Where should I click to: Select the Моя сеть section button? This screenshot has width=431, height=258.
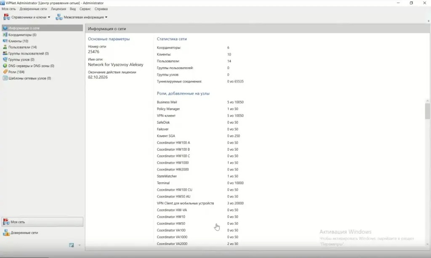click(x=42, y=222)
